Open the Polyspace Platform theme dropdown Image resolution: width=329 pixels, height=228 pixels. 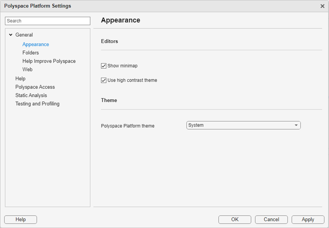(x=243, y=125)
